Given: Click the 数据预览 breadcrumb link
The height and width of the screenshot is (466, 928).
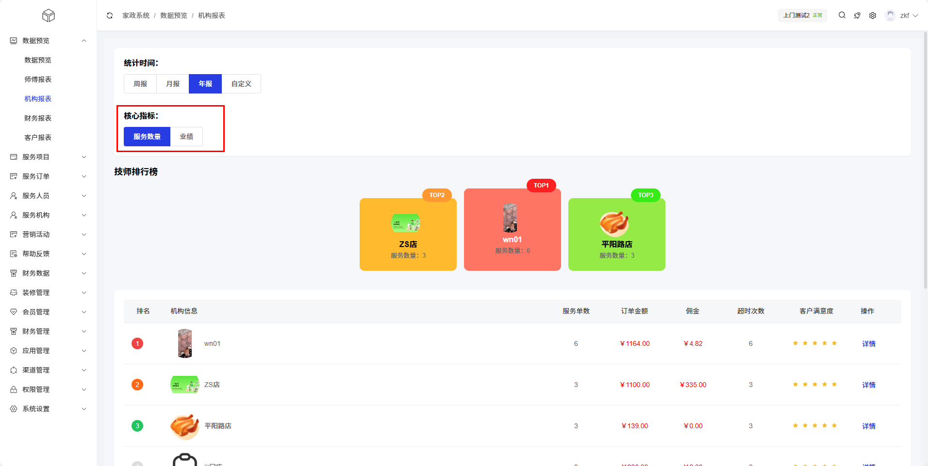Looking at the screenshot, I should click(174, 16).
